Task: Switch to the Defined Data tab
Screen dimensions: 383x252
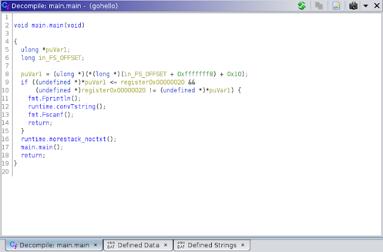Action: tap(138, 245)
